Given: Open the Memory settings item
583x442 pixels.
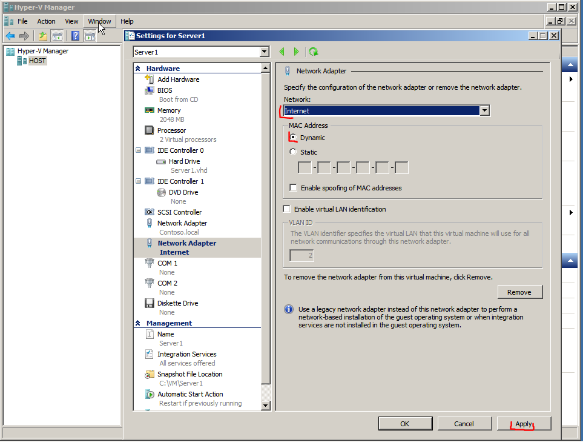Looking at the screenshot, I should (168, 110).
